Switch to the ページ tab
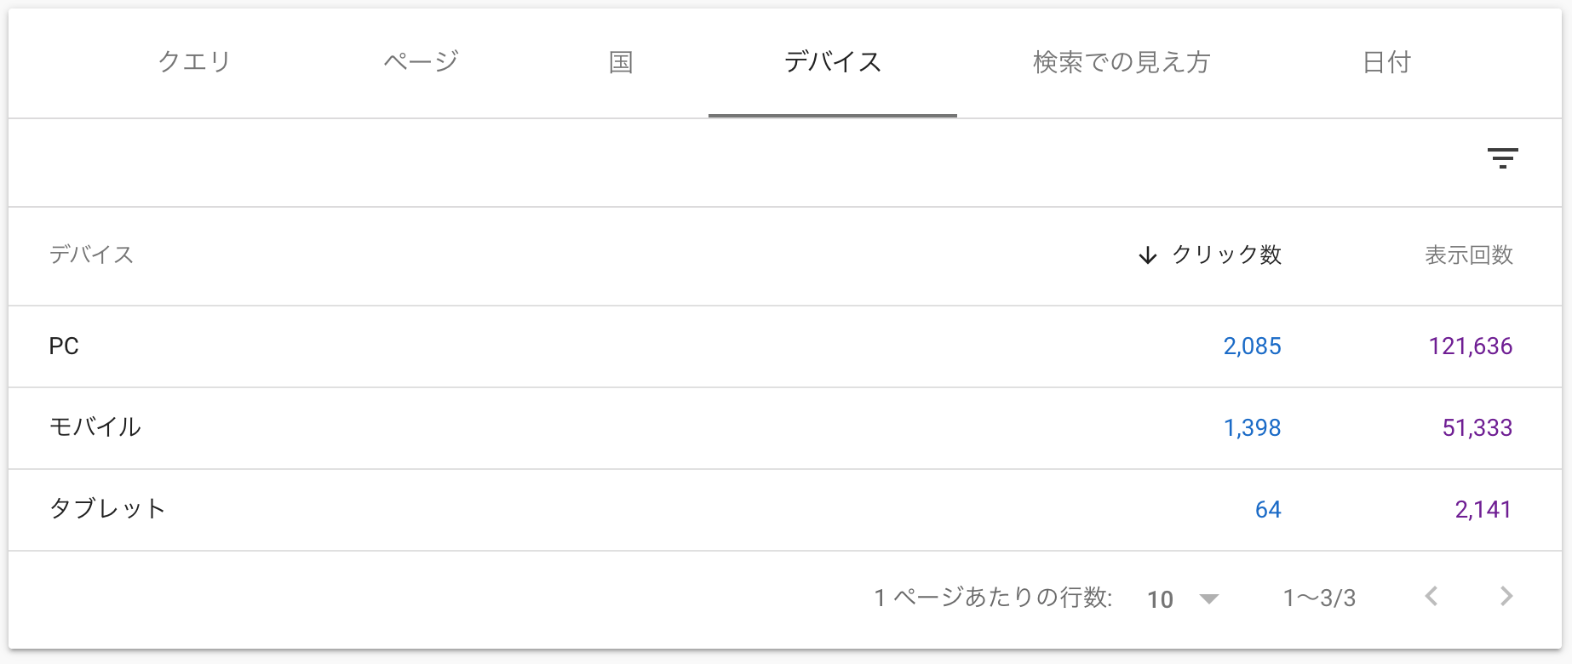 pyautogui.click(x=421, y=62)
